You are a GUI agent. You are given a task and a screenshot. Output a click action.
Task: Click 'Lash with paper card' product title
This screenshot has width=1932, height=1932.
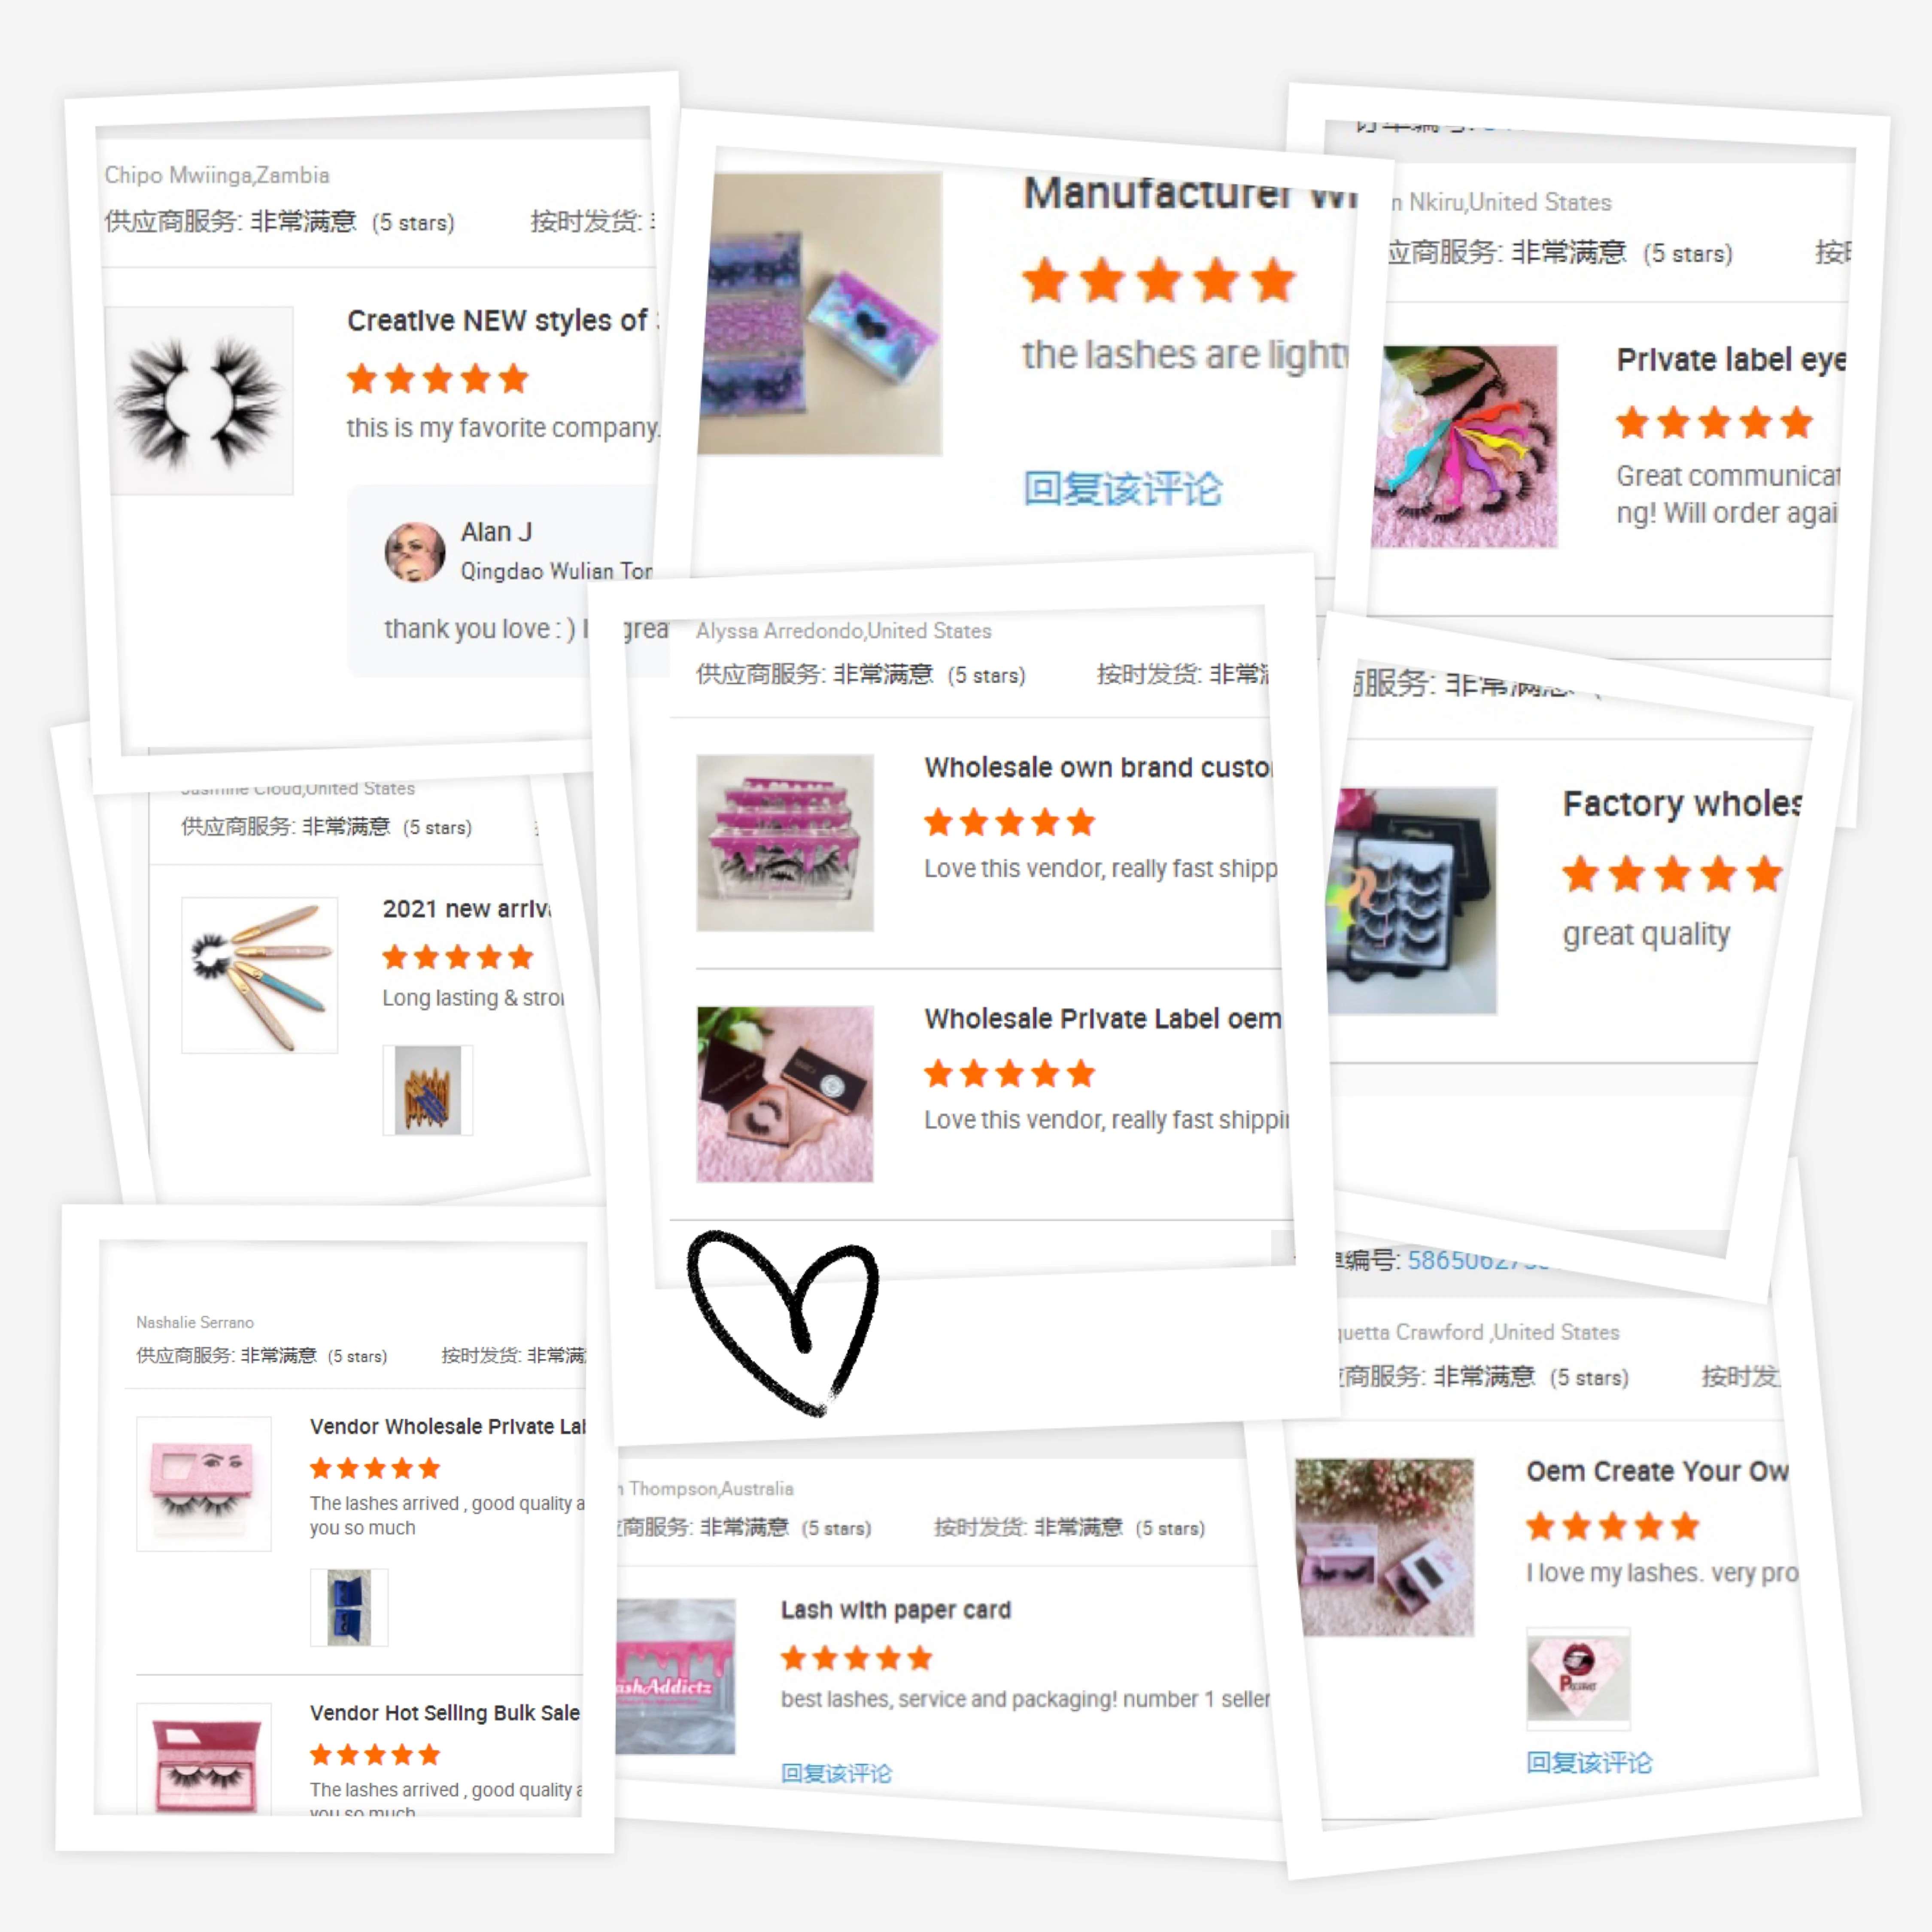tap(896, 1610)
